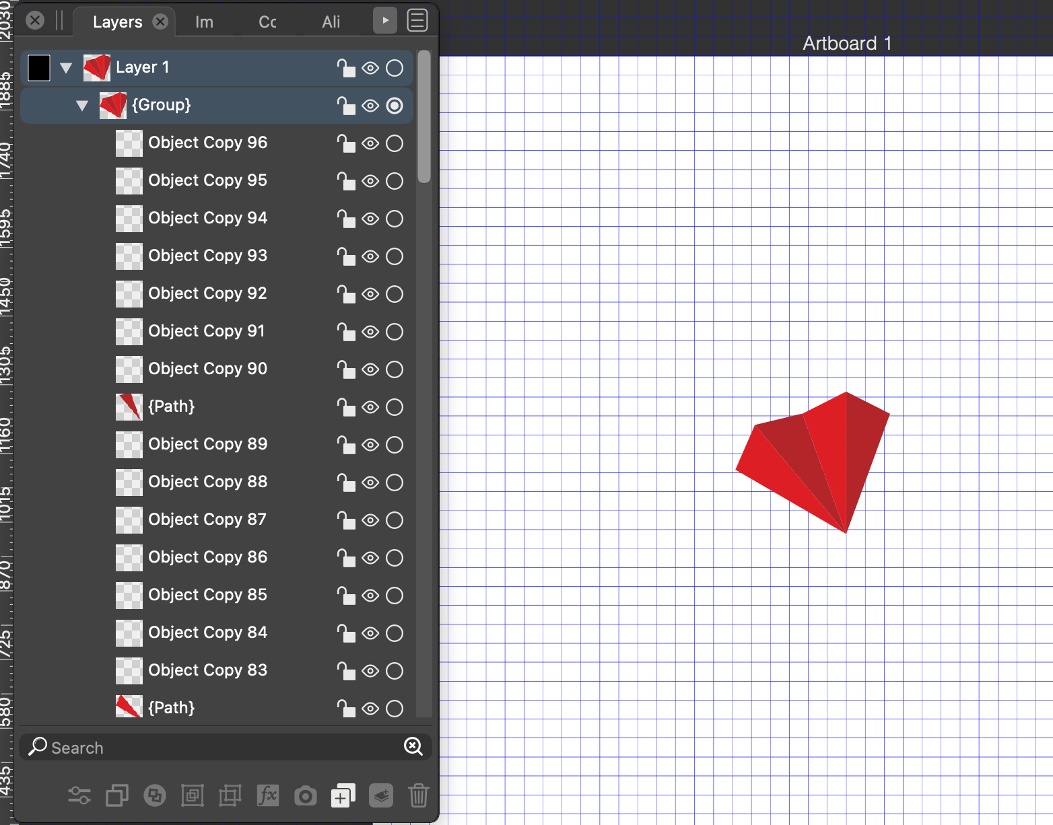Toggle visibility of Layer 1
Image resolution: width=1053 pixels, height=825 pixels.
click(370, 68)
